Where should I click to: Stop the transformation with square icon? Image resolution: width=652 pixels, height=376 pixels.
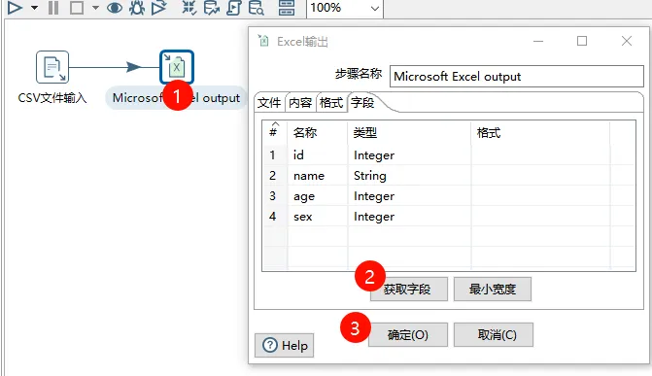77,8
